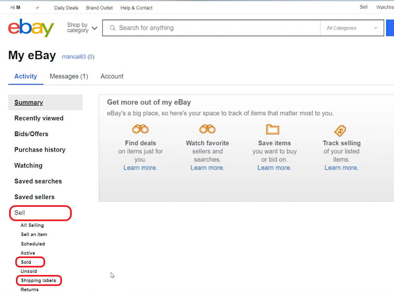Click the eBay logo
The height and width of the screenshot is (296, 394).
[31, 28]
